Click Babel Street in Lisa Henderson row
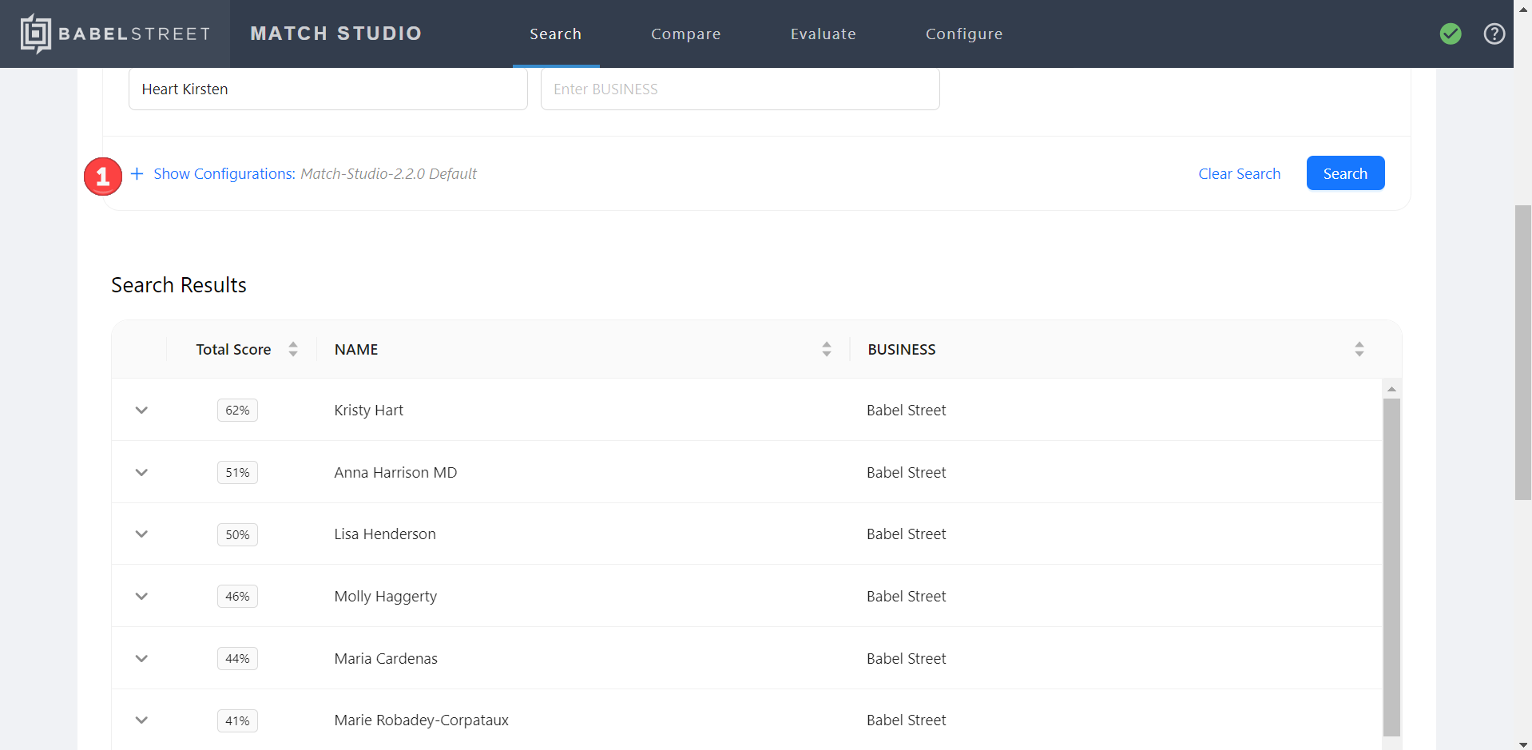 click(x=907, y=534)
